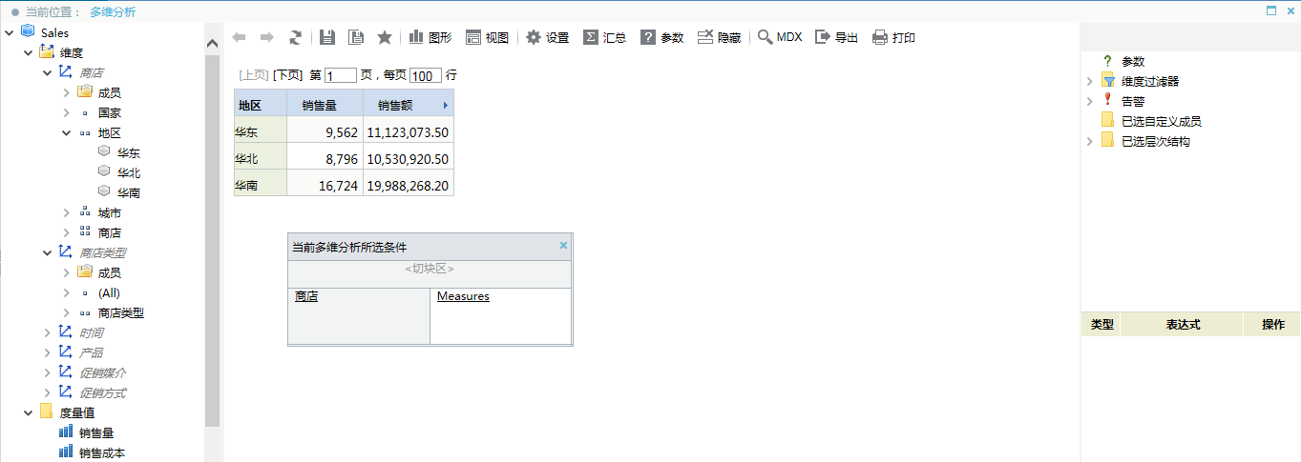Click the save-as document icon
Image resolution: width=1301 pixels, height=462 pixels.
356,37
